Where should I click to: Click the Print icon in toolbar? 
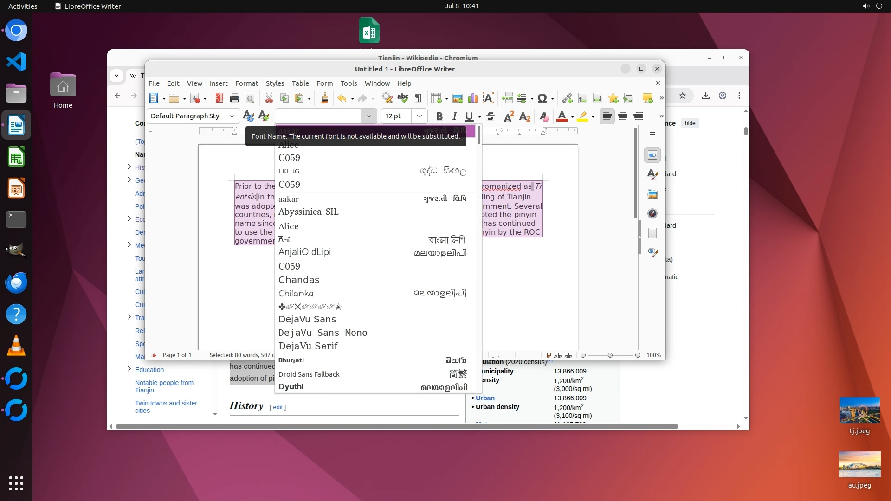tap(235, 98)
